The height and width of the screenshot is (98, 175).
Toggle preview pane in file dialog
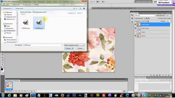coord(80,8)
